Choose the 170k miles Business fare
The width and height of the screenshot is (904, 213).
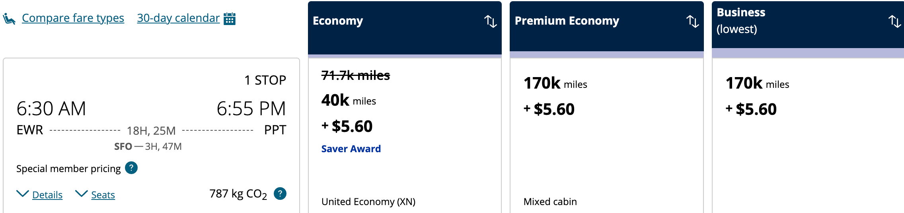[808, 136]
